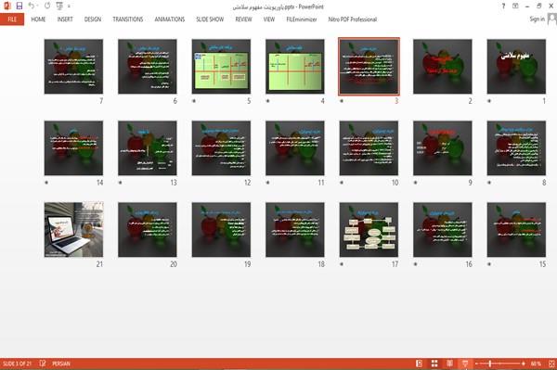Click the animation star under slide 17
The width and height of the screenshot is (557, 370).
342,264
